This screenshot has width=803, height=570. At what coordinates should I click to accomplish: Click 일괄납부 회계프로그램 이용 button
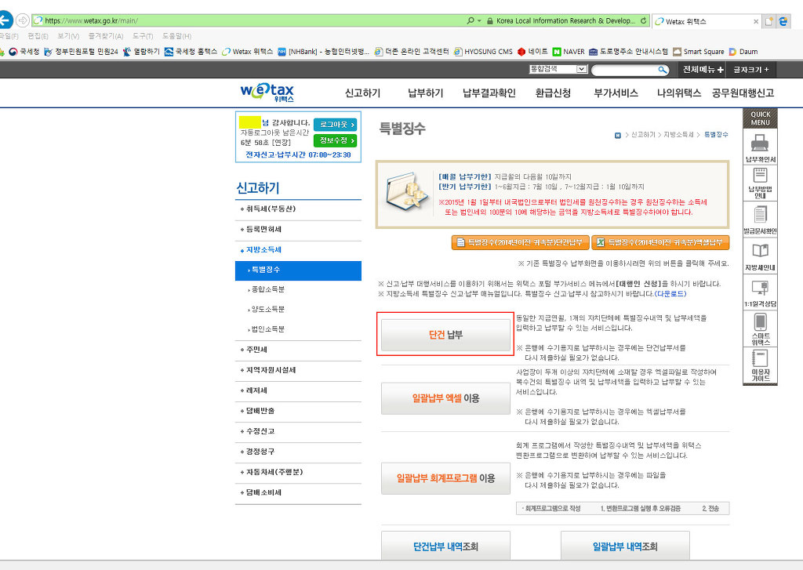[x=445, y=478]
